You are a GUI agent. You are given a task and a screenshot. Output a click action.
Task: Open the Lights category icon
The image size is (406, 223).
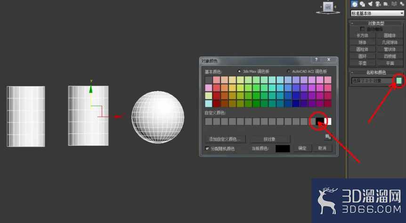click(370, 4)
